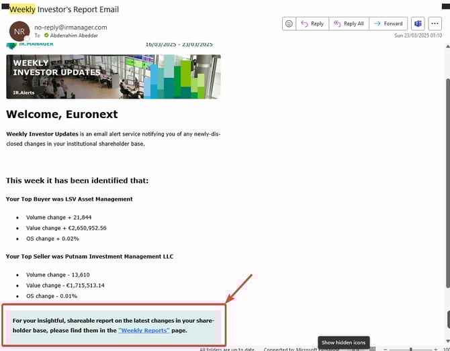Image resolution: width=450 pixels, height=351 pixels.
Task: Click the "Volume change - 13,610" line
Action: tap(58, 274)
